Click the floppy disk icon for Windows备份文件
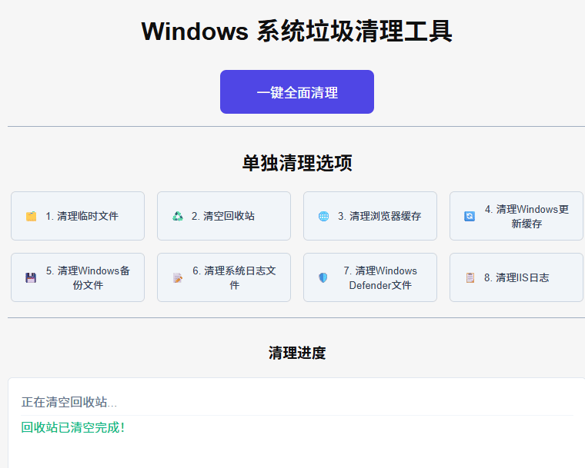 tap(31, 277)
